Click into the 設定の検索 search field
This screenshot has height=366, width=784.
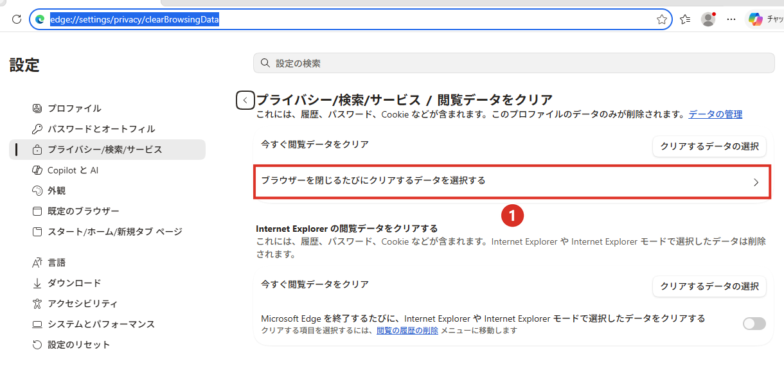(513, 63)
